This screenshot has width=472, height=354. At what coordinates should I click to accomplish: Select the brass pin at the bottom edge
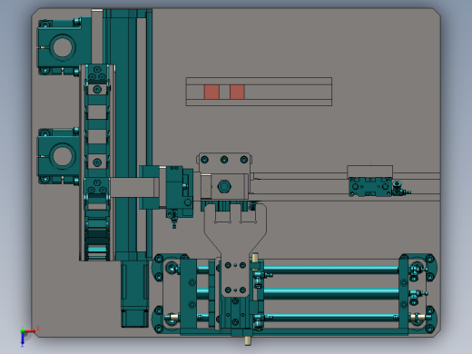(248, 340)
